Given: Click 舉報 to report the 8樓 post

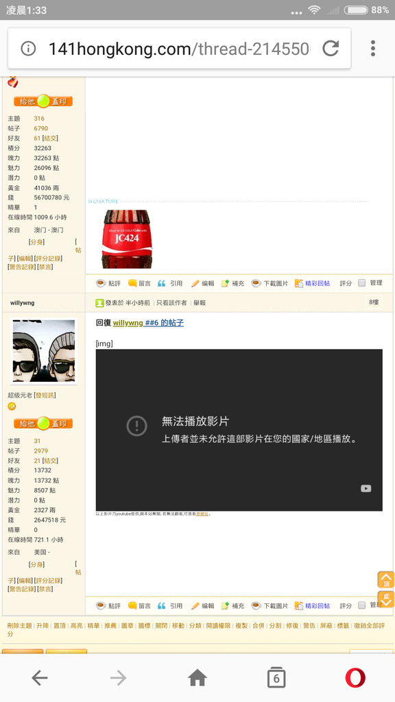Looking at the screenshot, I should point(200,303).
